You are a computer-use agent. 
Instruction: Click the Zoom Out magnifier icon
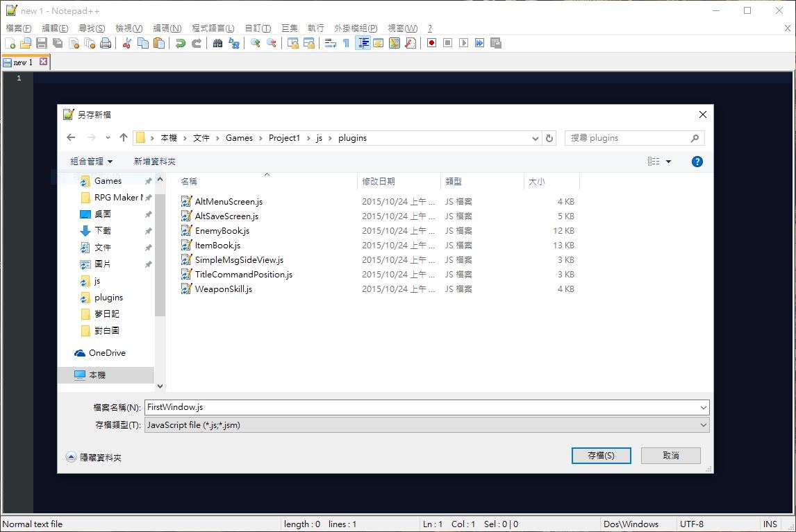pyautogui.click(x=272, y=43)
